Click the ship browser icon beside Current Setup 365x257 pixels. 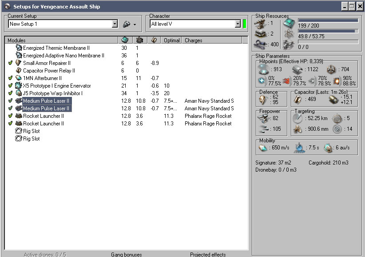click(127, 24)
